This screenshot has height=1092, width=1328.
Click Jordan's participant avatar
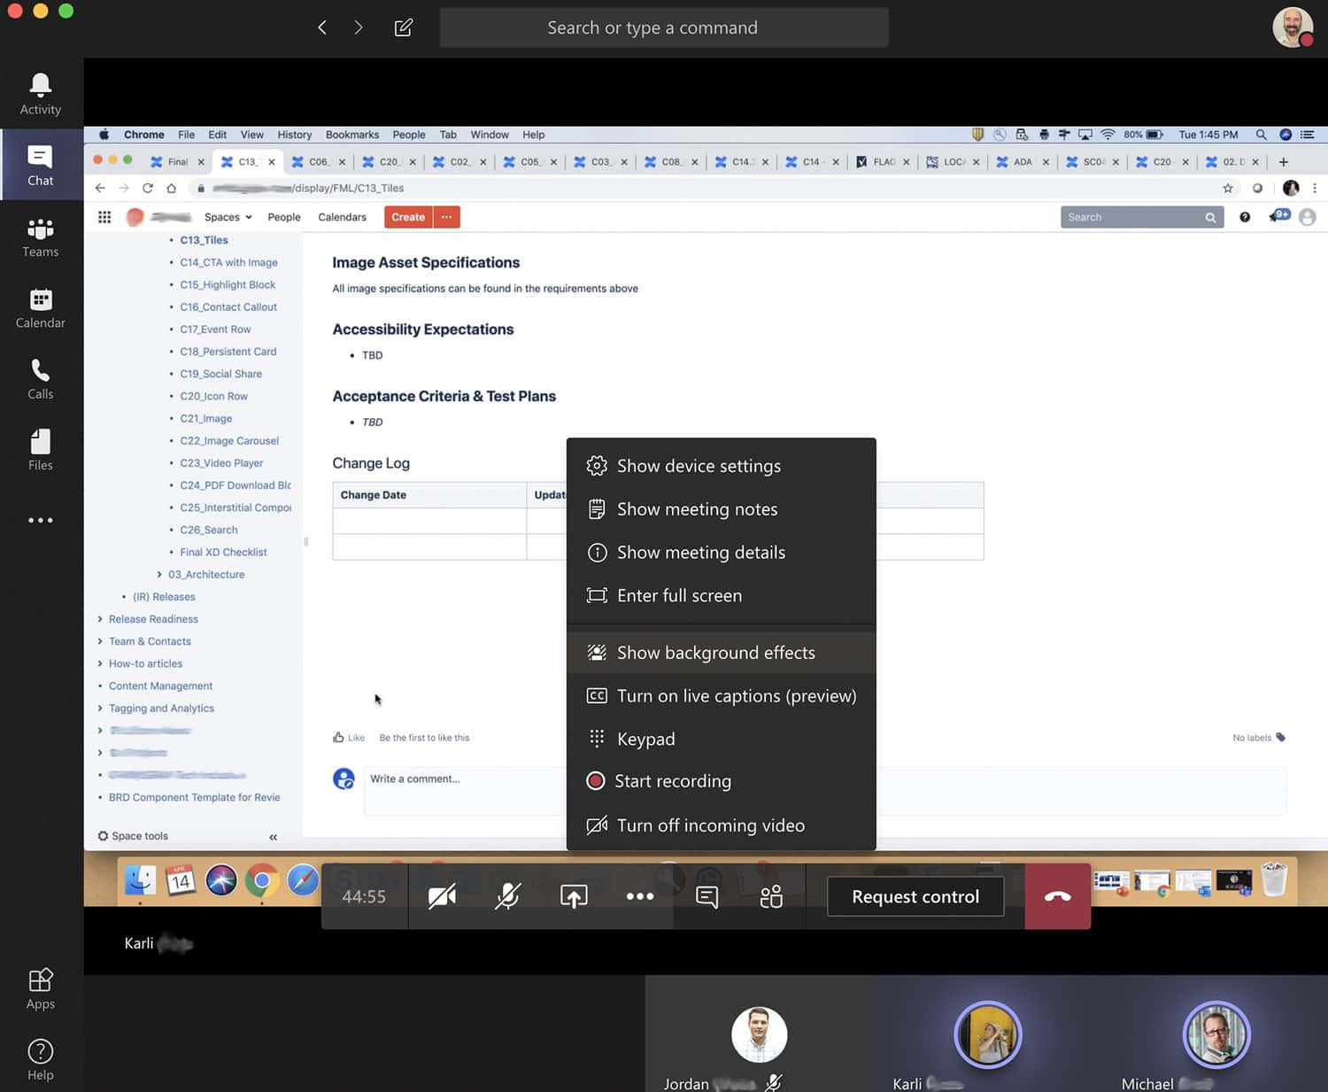[759, 1034]
